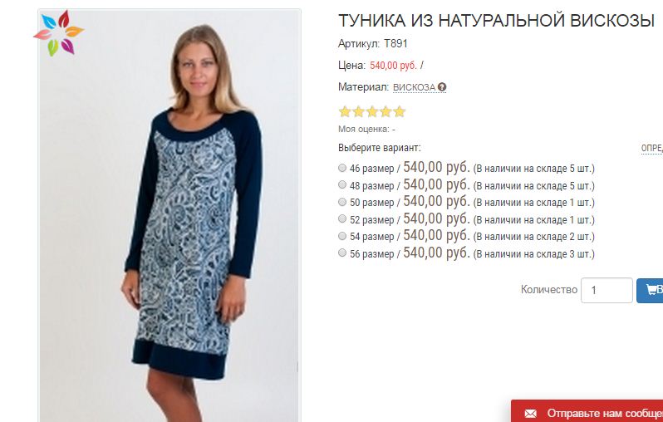
Task: Open the Отправьте нам сообщение chat button
Action: [x=587, y=411]
